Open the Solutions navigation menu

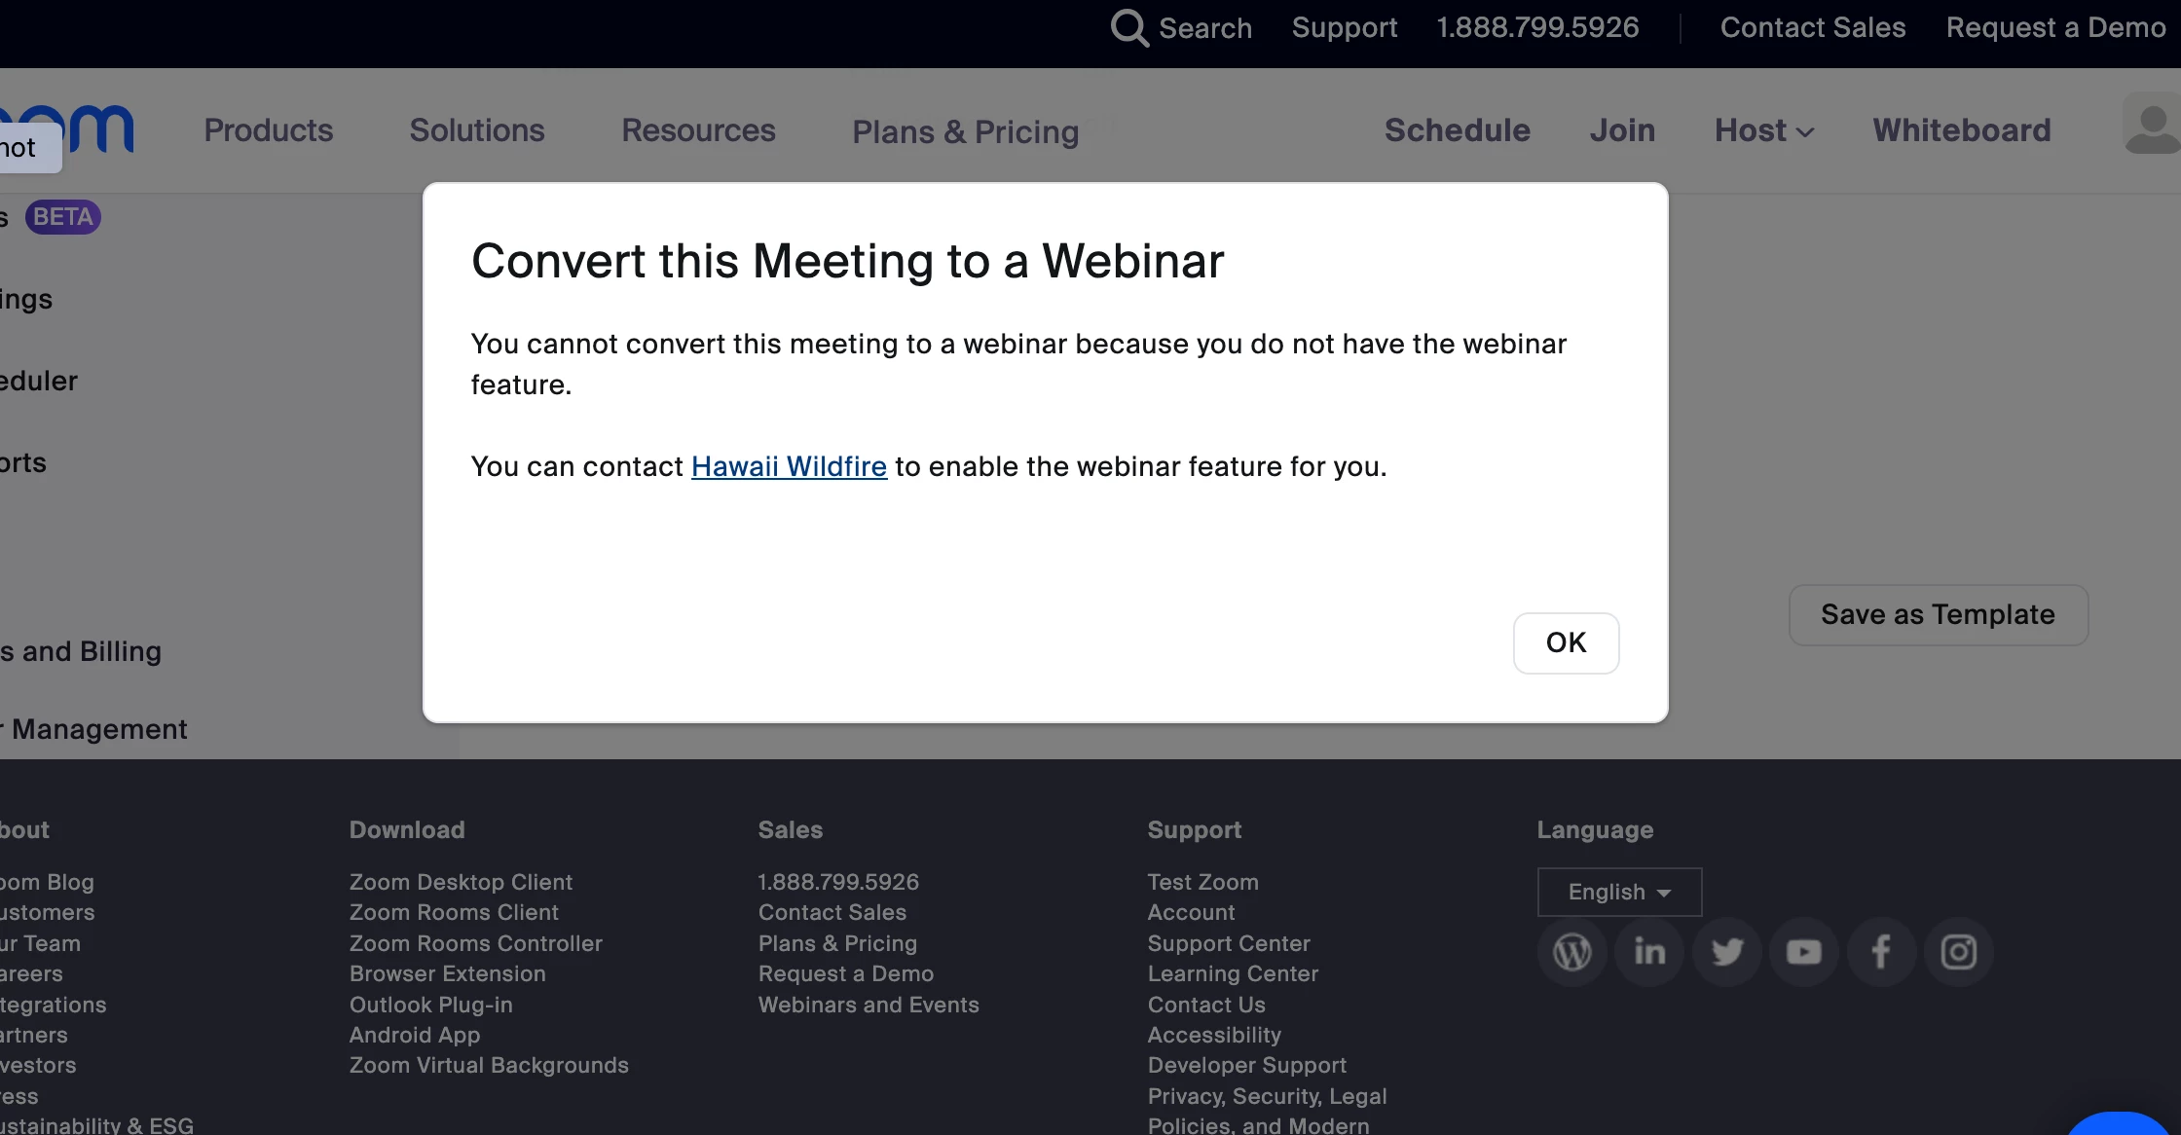pos(477,130)
